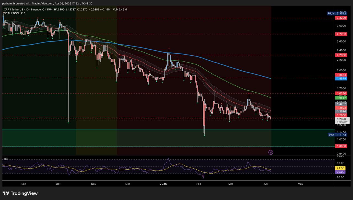Image resolution: width=353 pixels, height=200 pixels.
Task: Click the red 2.2966 price level label
Action: [x=341, y=55]
